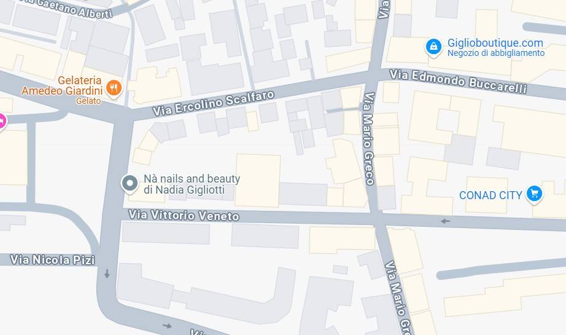Click the Negozio di abbigliamento subtitle
566x335 pixels.
[496, 53]
